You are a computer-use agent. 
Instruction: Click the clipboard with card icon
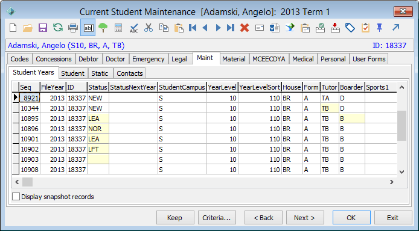[305, 28]
